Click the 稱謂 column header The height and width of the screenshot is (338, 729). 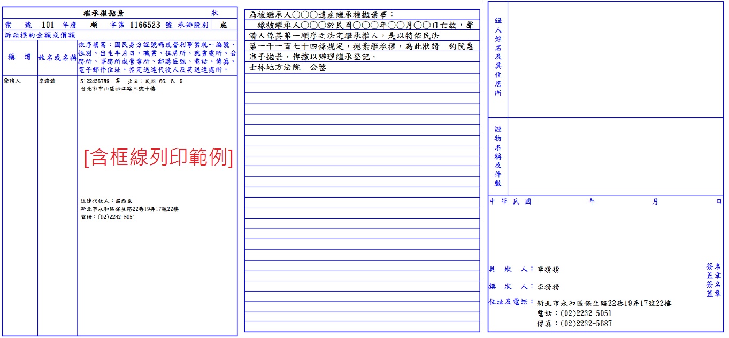click(x=20, y=57)
